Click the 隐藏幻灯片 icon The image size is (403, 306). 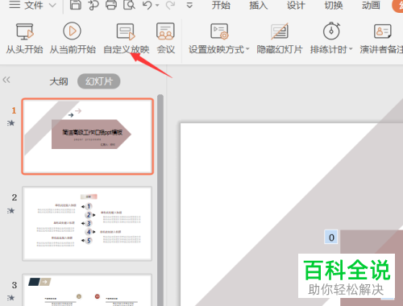tap(280, 31)
